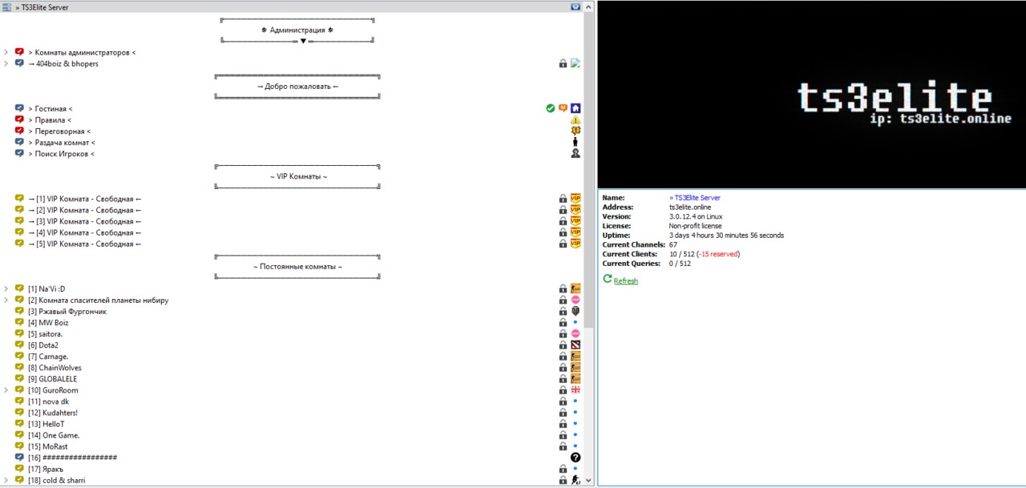Select the Поиск Игроков channel
The width and height of the screenshot is (1026, 488).
pyautogui.click(x=64, y=154)
